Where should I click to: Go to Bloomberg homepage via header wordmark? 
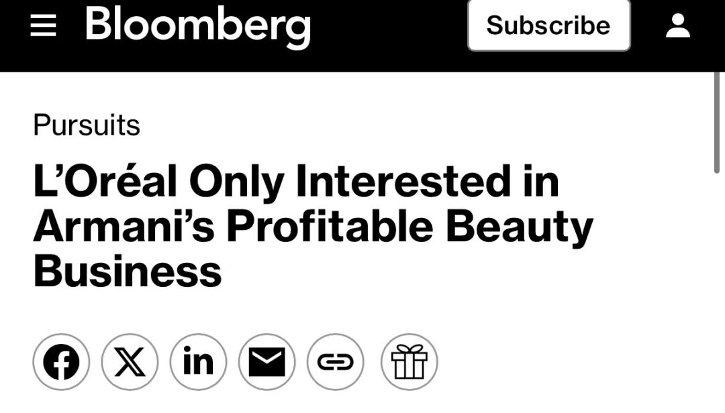coord(198,27)
